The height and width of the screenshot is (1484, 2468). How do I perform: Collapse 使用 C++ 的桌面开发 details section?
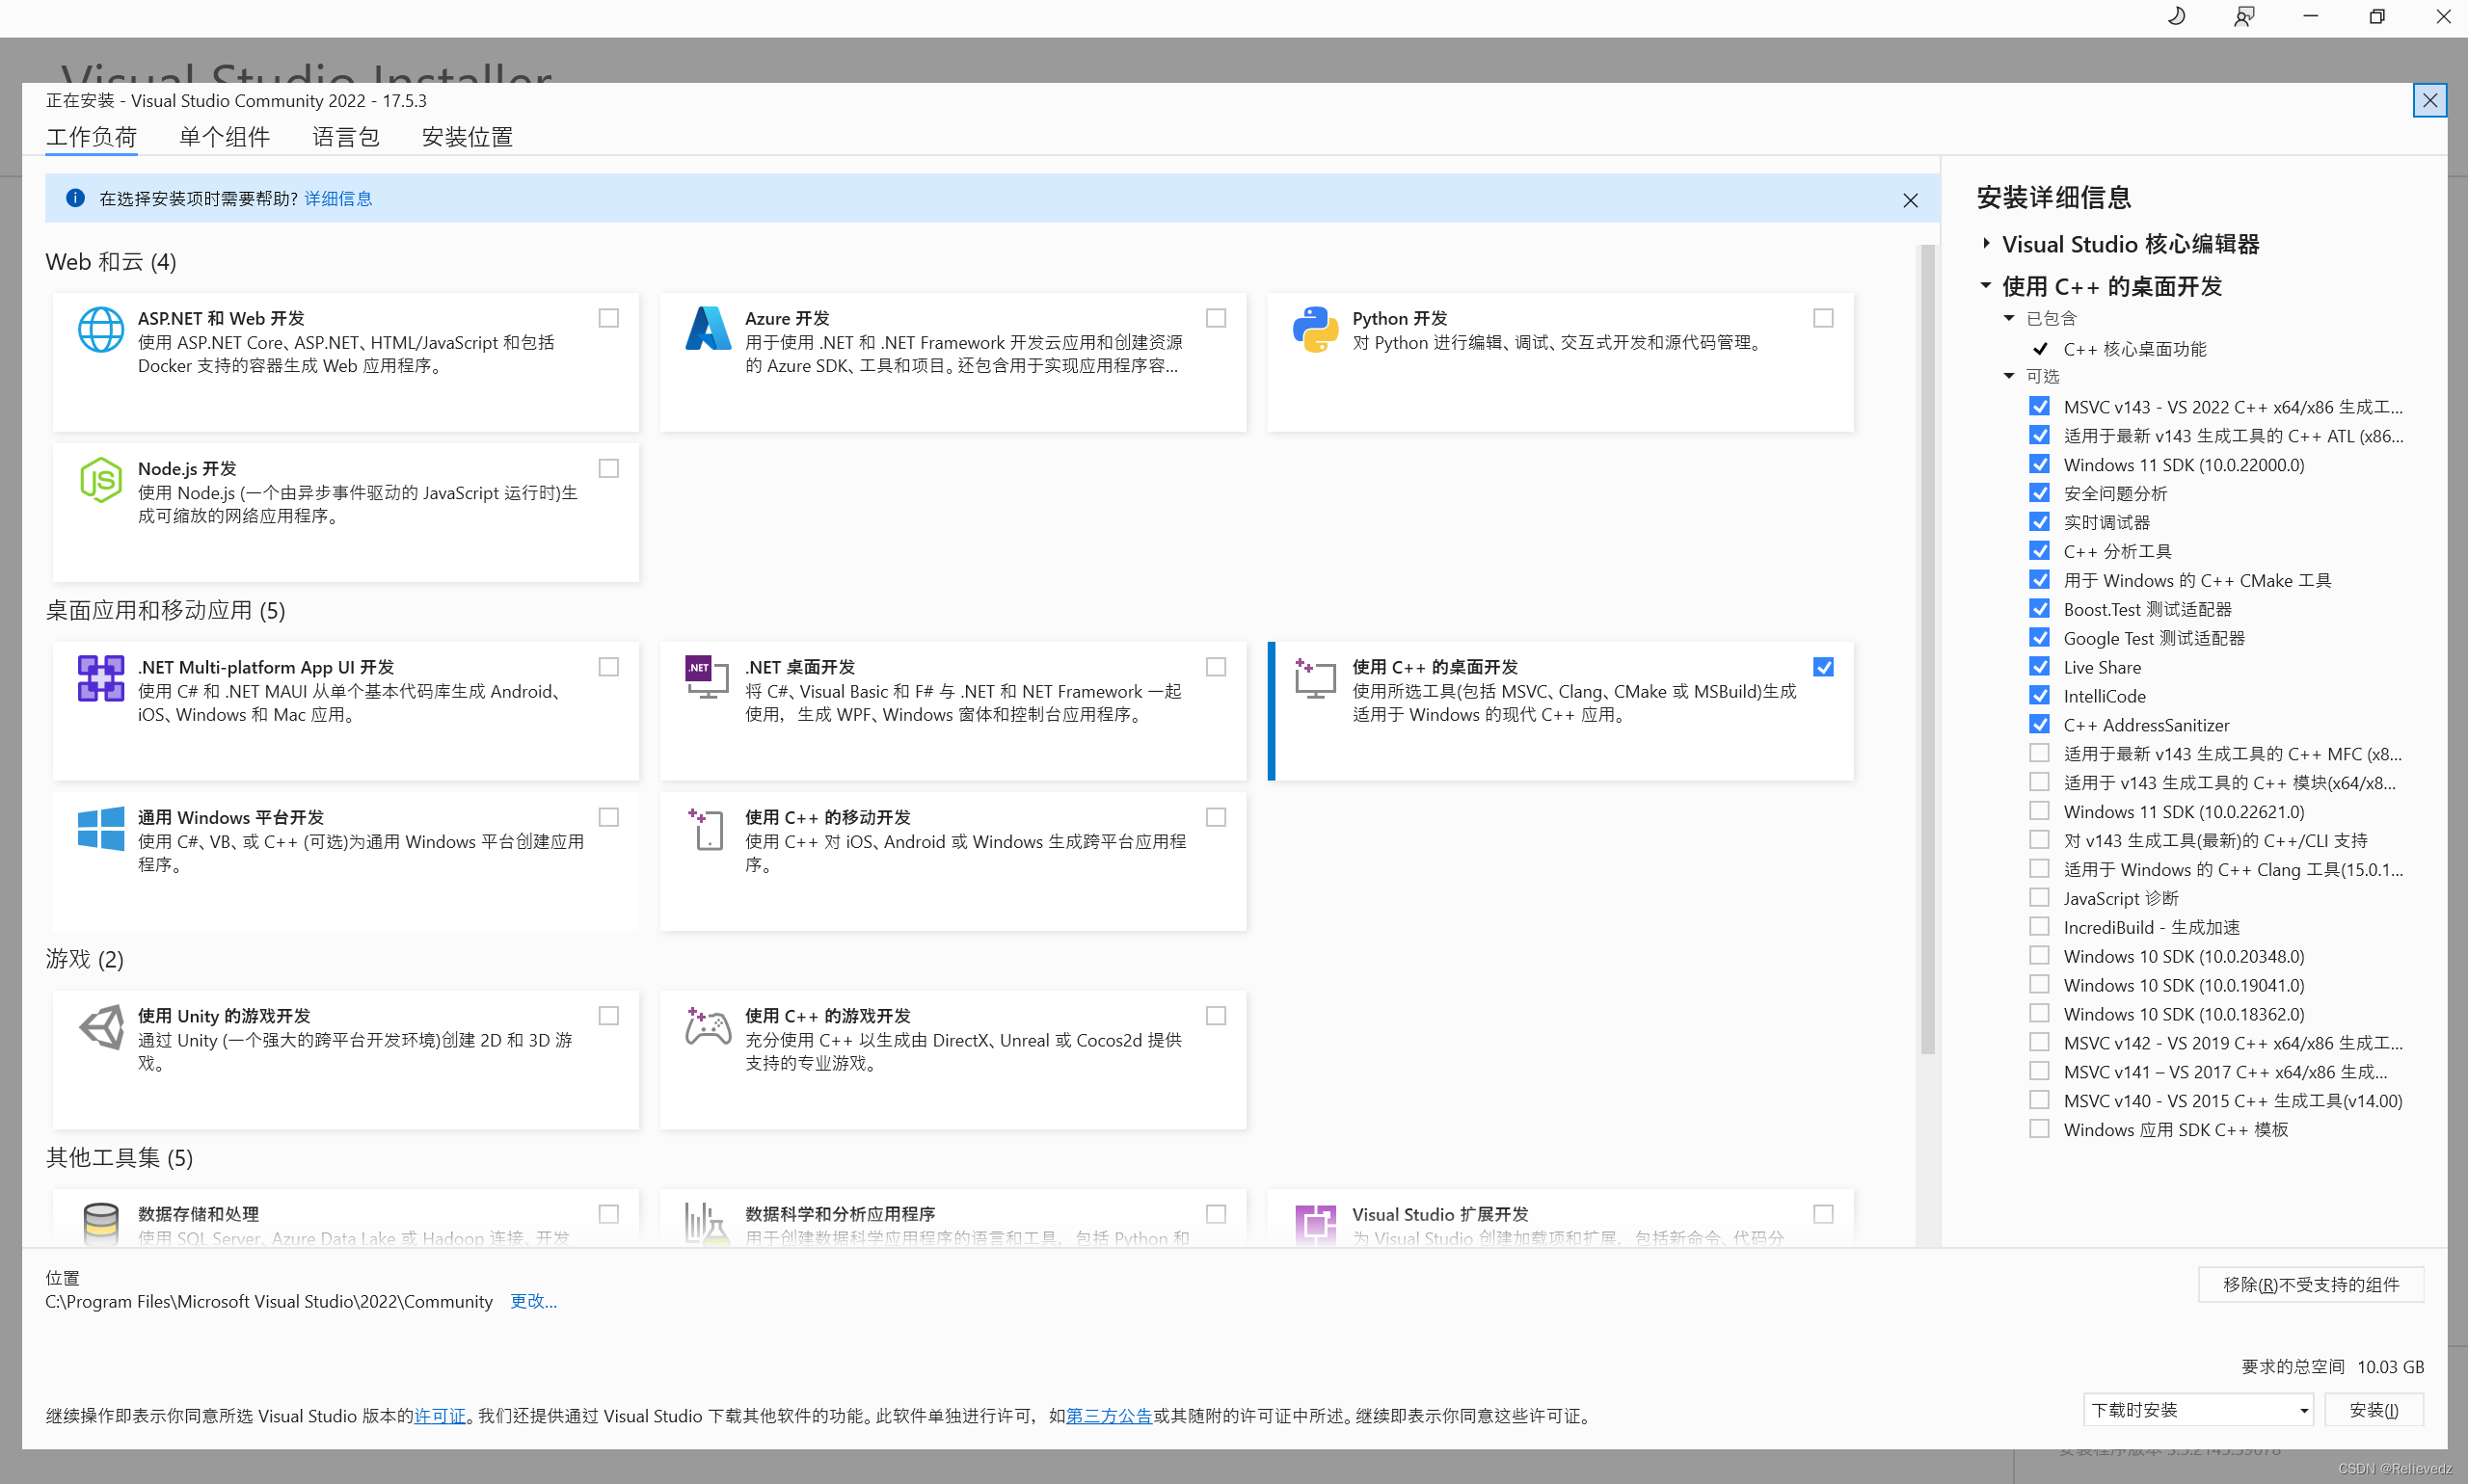[x=1986, y=285]
